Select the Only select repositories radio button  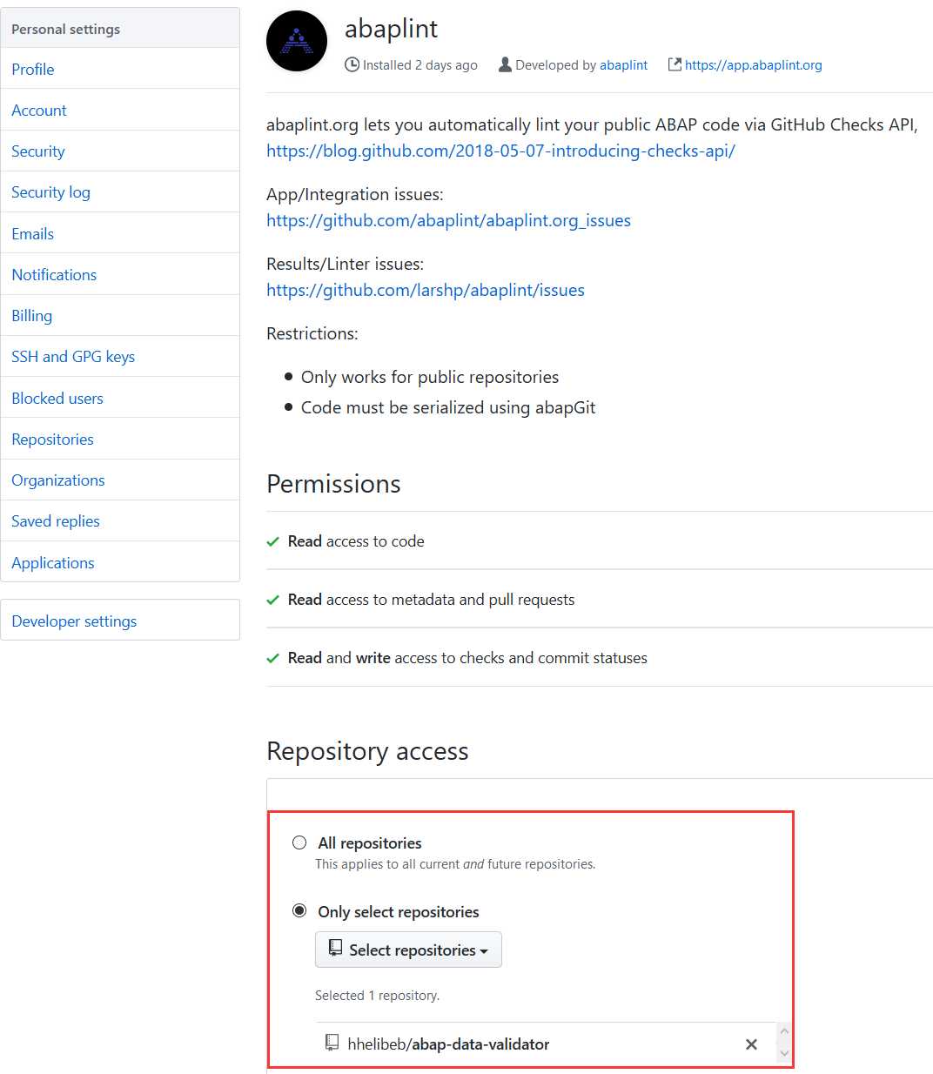tap(299, 910)
